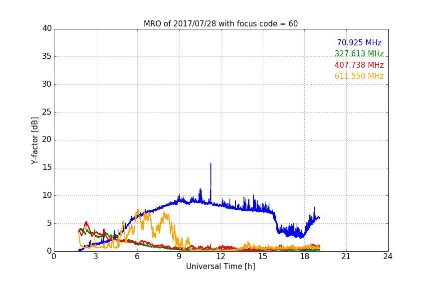Click the orange '611.550 MHz' legend label
This screenshot has width=431, height=287.
pyautogui.click(x=359, y=76)
